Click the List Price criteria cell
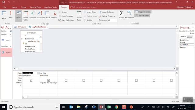 [48, 83]
